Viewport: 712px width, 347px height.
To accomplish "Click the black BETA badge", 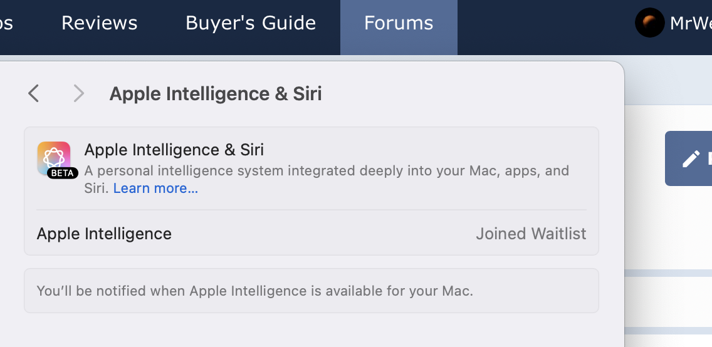I will 63,173.
